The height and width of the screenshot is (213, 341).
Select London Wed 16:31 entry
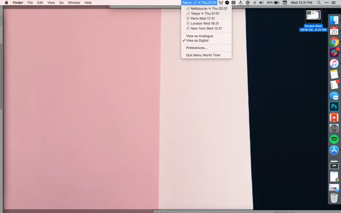click(206, 23)
